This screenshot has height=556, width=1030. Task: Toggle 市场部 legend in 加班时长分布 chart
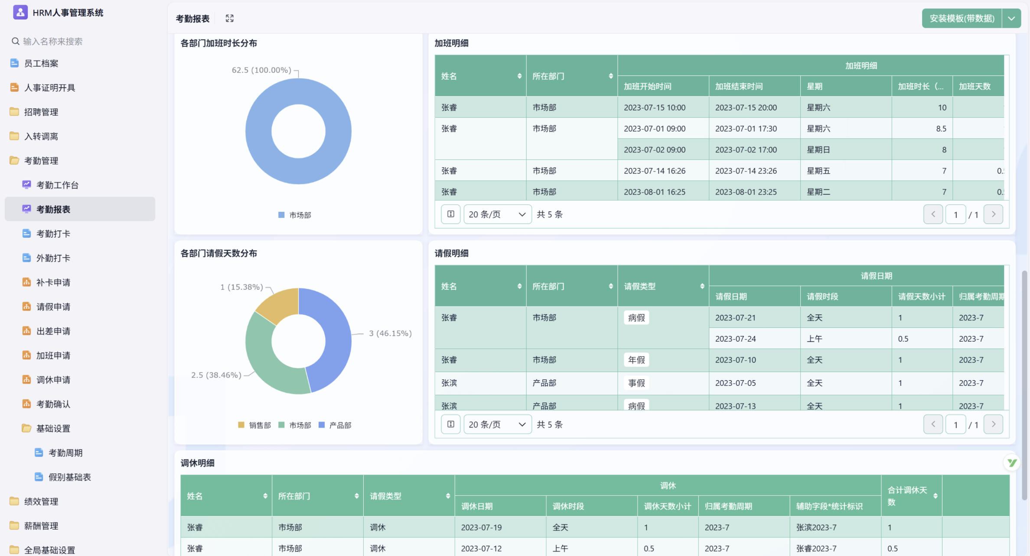pyautogui.click(x=295, y=215)
